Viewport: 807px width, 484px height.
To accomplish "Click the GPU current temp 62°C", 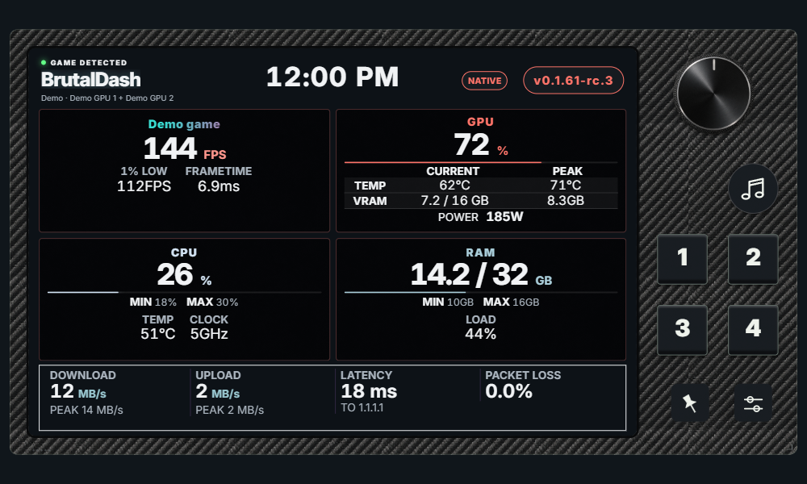I will pyautogui.click(x=454, y=186).
